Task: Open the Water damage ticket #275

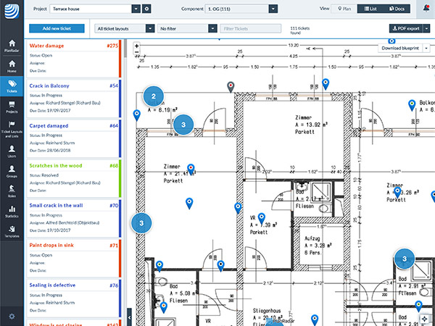Action: coord(72,46)
